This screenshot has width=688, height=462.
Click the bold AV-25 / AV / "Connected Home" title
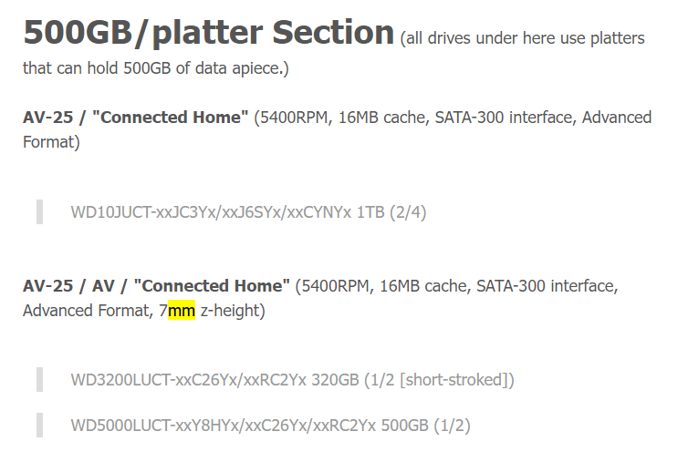coord(156,286)
